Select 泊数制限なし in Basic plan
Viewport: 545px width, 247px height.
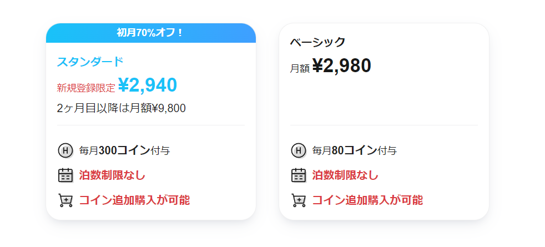[x=345, y=175]
